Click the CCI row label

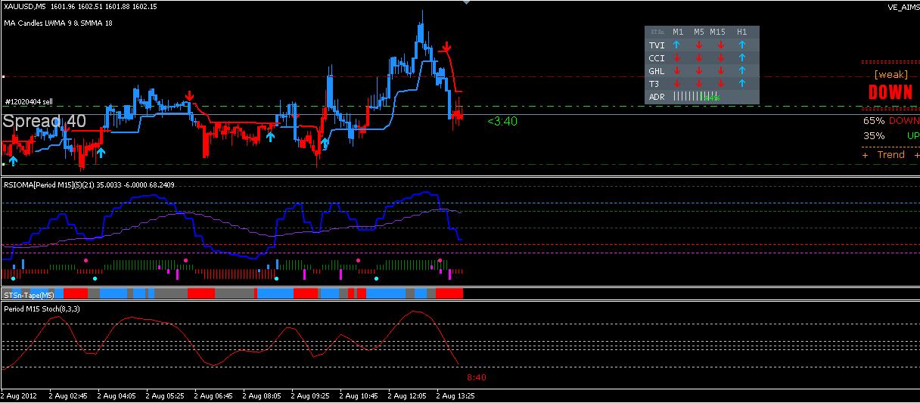pyautogui.click(x=656, y=58)
